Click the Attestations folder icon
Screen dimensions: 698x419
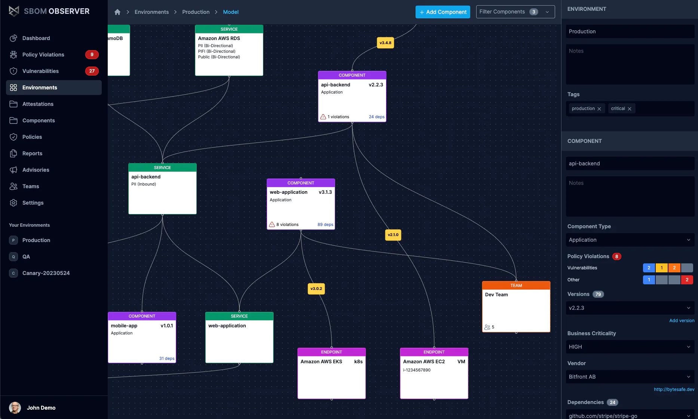(13, 104)
